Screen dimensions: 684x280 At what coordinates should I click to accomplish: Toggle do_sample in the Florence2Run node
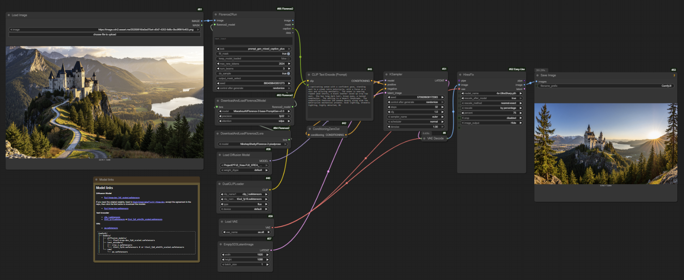pos(288,73)
